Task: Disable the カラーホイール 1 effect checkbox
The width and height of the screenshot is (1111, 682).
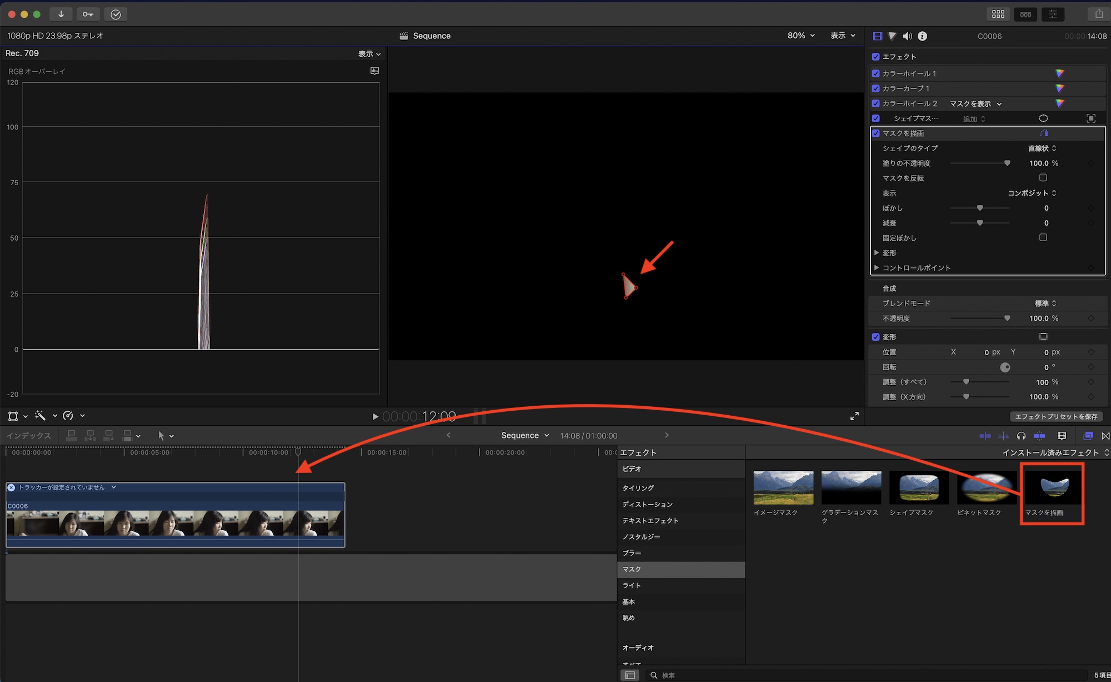Action: pos(876,73)
